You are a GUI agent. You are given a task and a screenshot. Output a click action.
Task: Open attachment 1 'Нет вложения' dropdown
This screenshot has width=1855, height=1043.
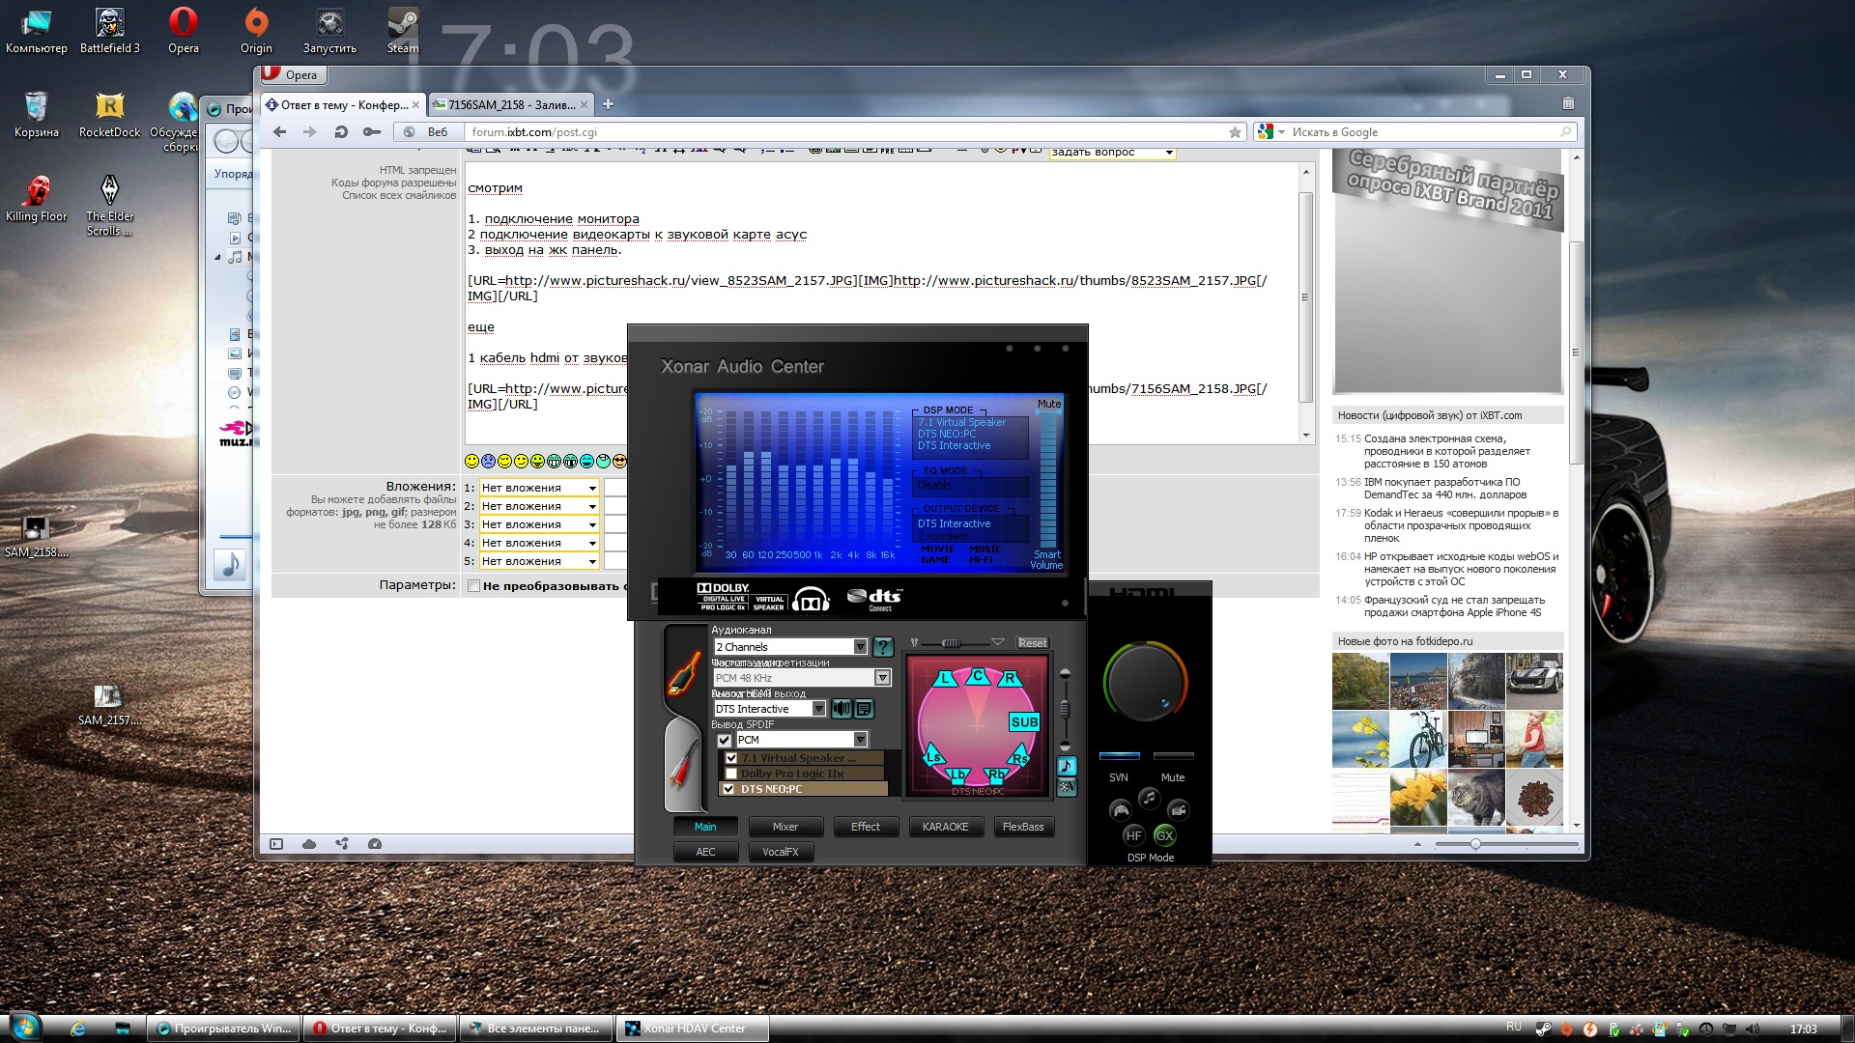tap(539, 488)
